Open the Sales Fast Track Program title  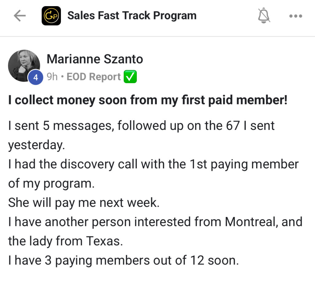pyautogui.click(x=132, y=16)
